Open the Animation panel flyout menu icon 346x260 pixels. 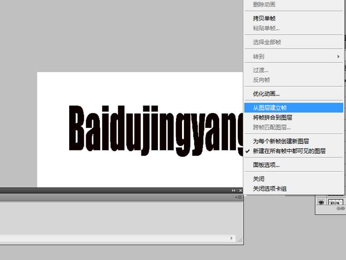[238, 198]
